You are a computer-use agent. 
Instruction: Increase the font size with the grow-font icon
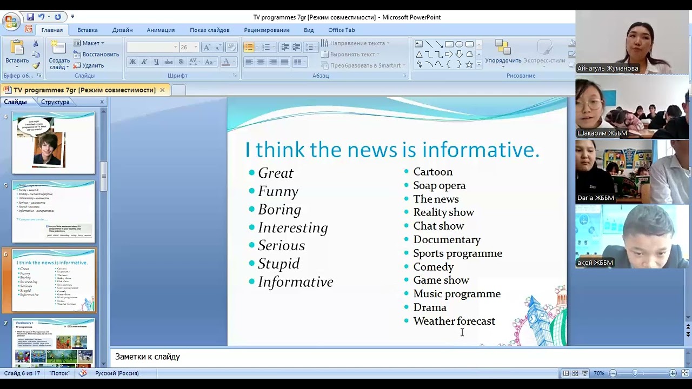(x=207, y=47)
